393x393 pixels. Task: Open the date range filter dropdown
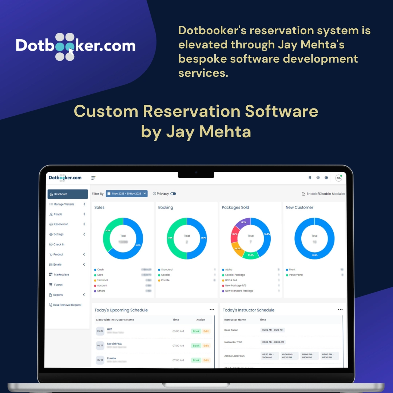pos(127,194)
